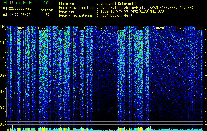This screenshot has width=207, height=131.
Task: Select the filename 0412220520.png
Action: (17, 9)
